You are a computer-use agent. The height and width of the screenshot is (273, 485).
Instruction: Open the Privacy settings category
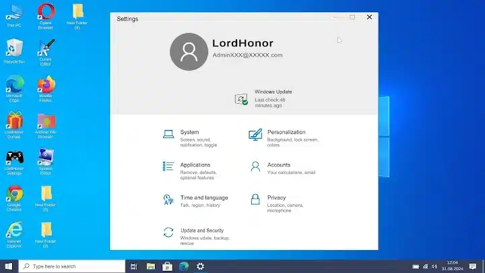[277, 204]
